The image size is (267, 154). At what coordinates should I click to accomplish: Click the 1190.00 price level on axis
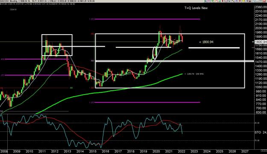tap(261, 79)
